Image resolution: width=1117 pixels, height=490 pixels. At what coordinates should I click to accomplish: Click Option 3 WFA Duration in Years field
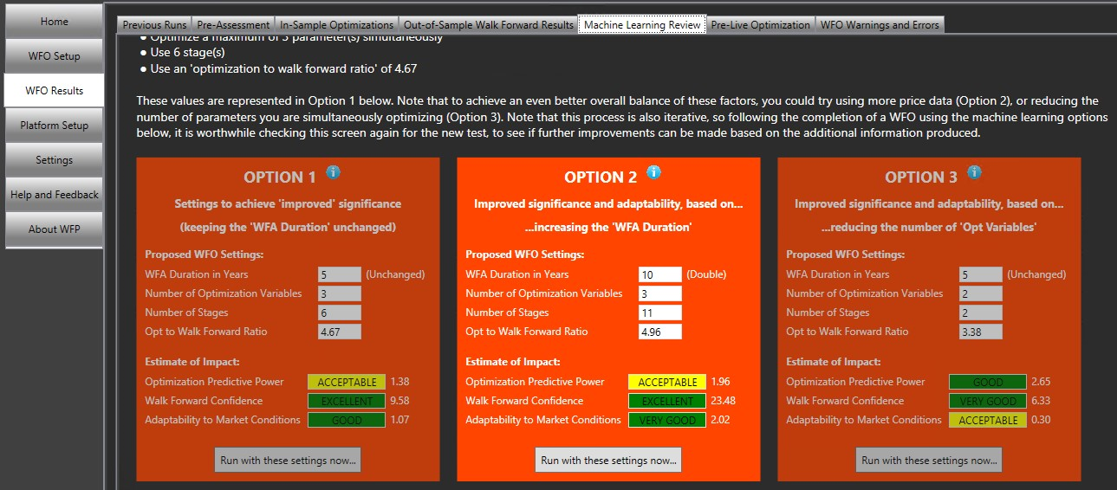981,274
